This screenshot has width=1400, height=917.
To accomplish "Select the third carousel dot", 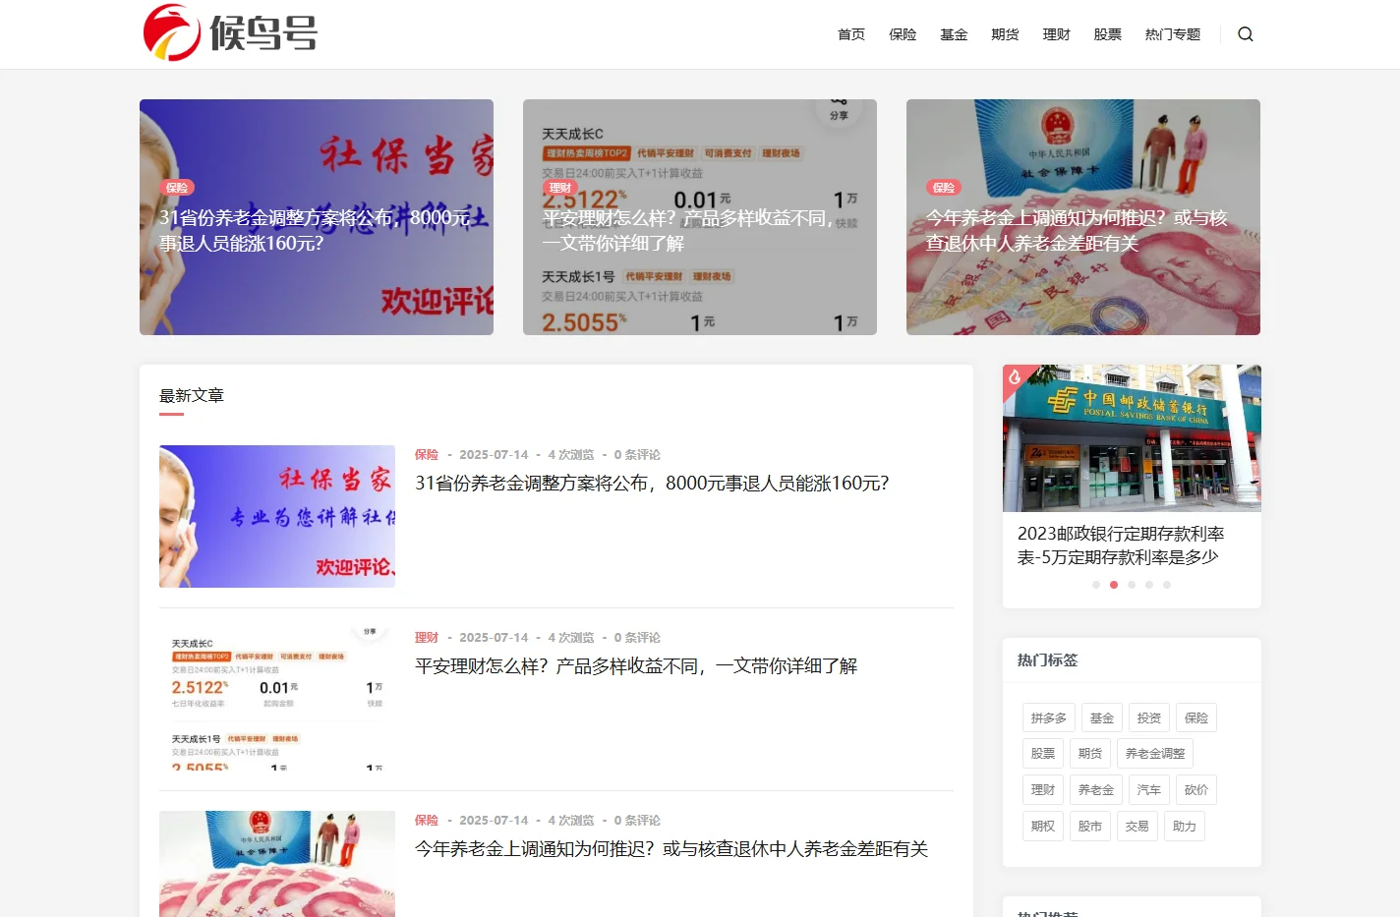I will pos(1132,585).
